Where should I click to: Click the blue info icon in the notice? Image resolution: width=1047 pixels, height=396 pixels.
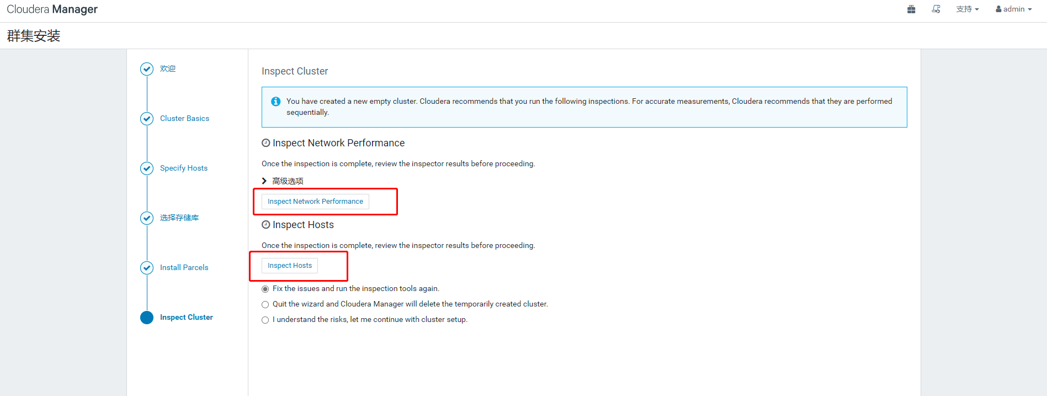276,102
